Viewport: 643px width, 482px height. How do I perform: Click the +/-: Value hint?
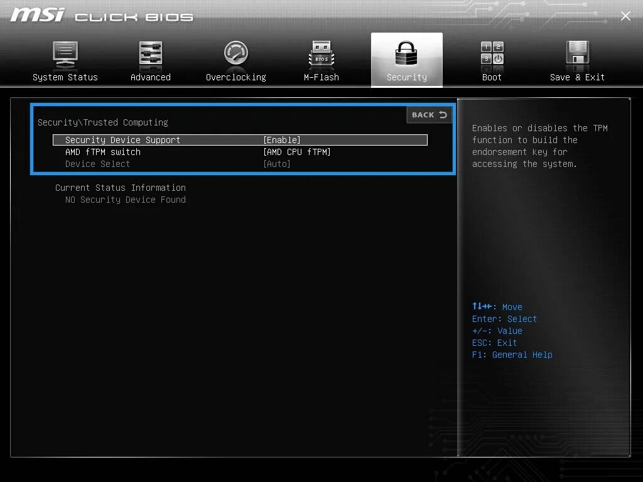(x=497, y=331)
